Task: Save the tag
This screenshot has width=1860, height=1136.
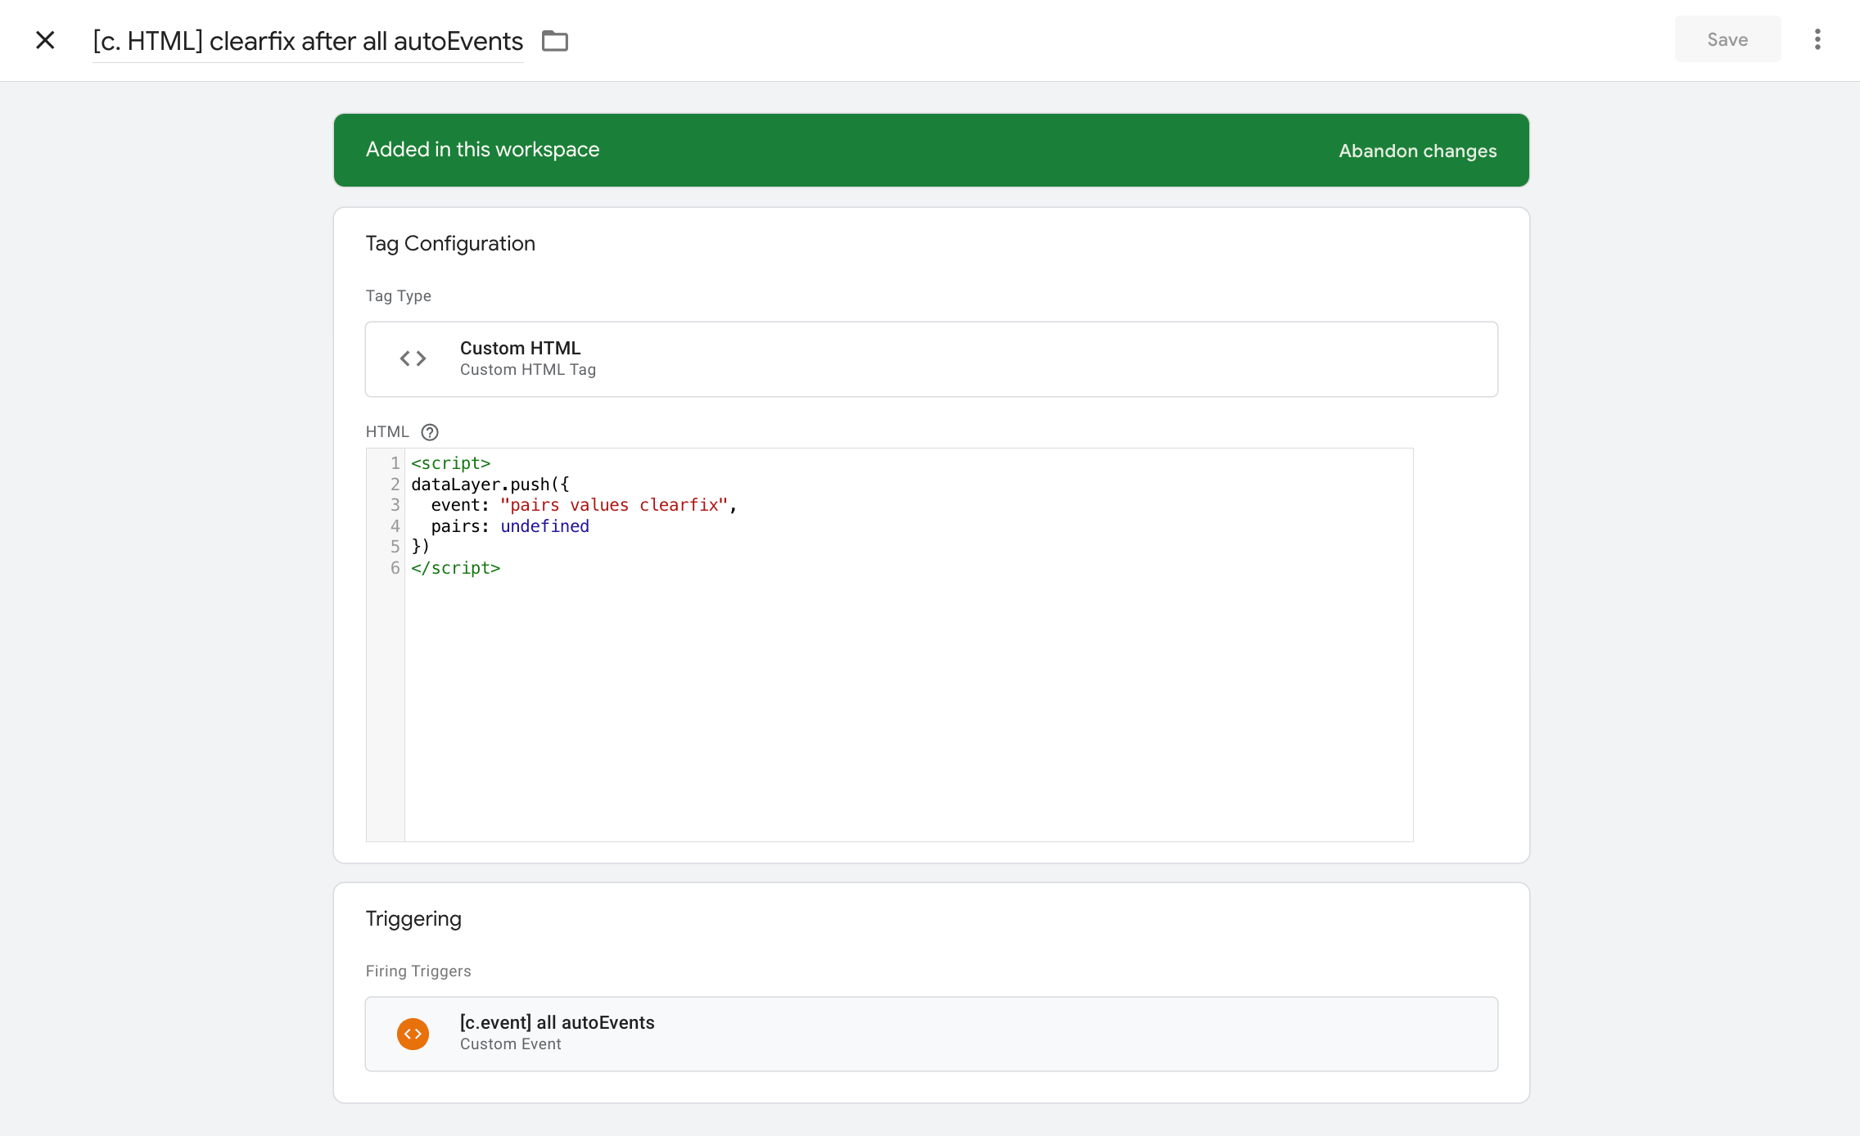Action: tap(1727, 39)
